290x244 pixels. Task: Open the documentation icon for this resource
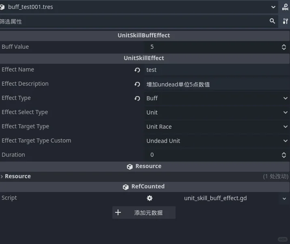point(285,7)
